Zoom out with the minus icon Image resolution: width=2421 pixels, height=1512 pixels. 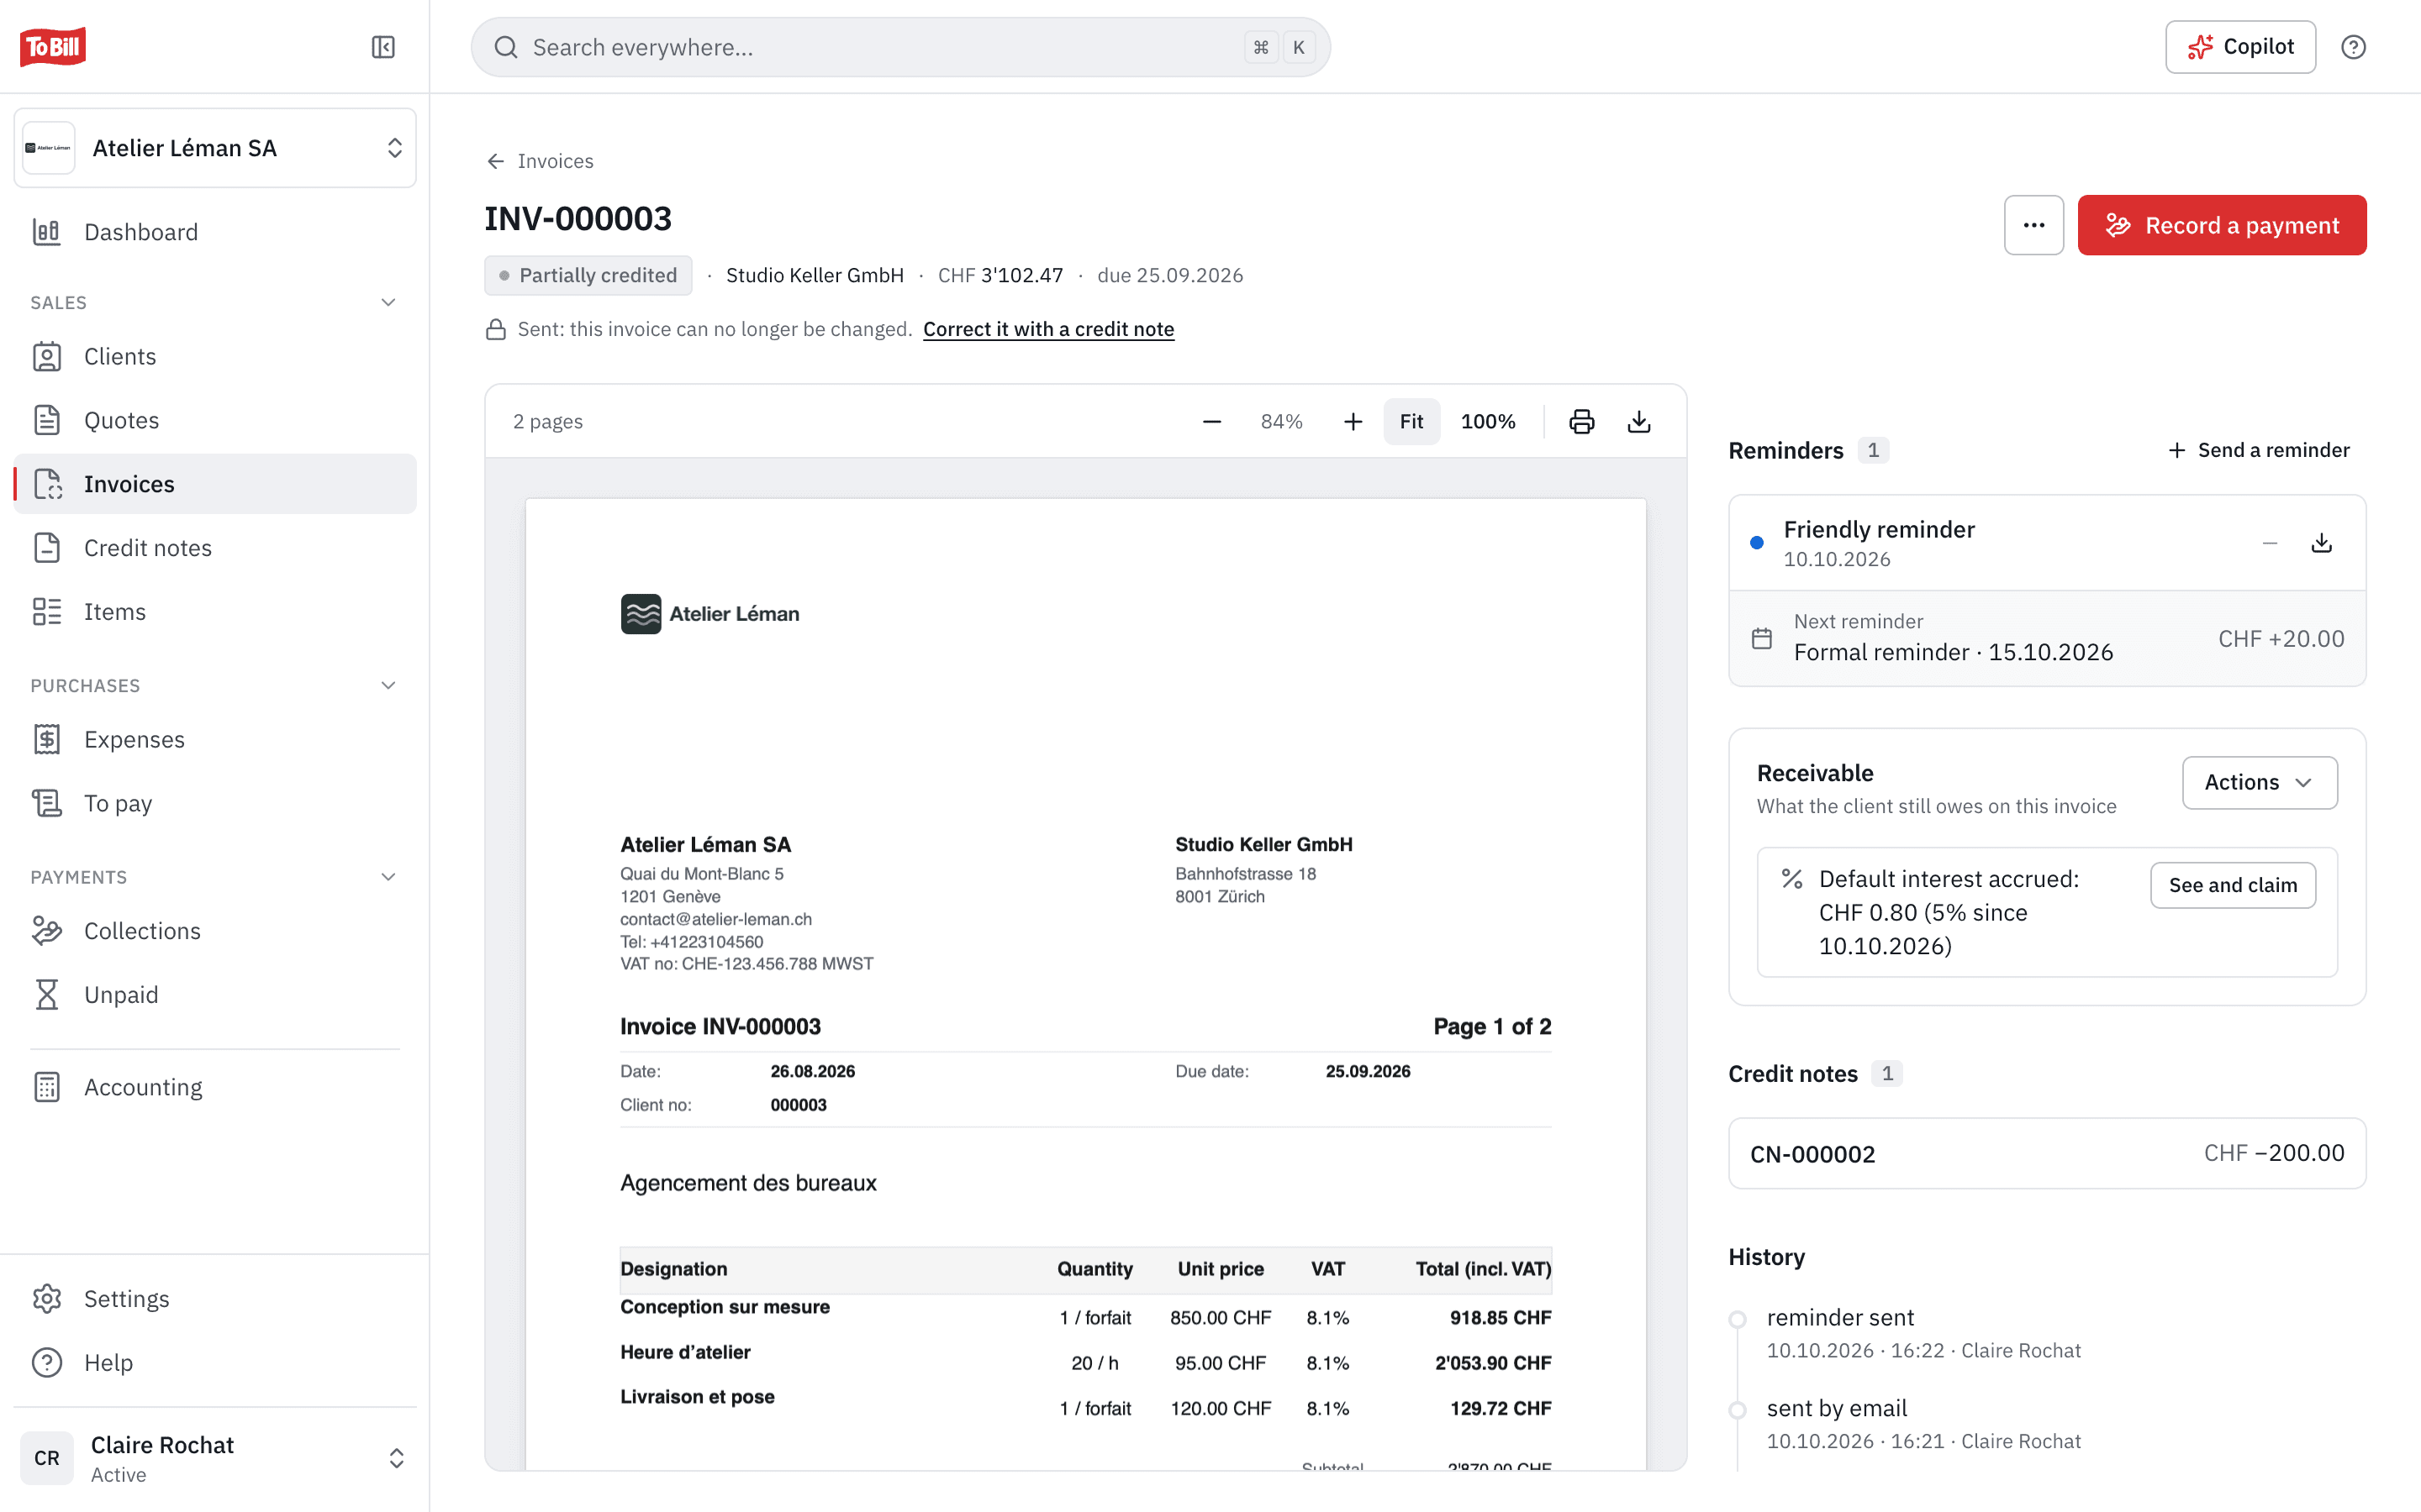[1211, 421]
